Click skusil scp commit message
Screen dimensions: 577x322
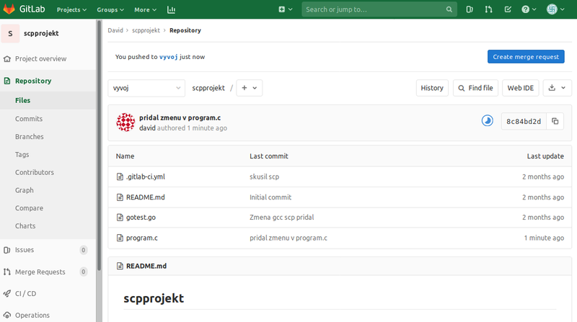[264, 176]
